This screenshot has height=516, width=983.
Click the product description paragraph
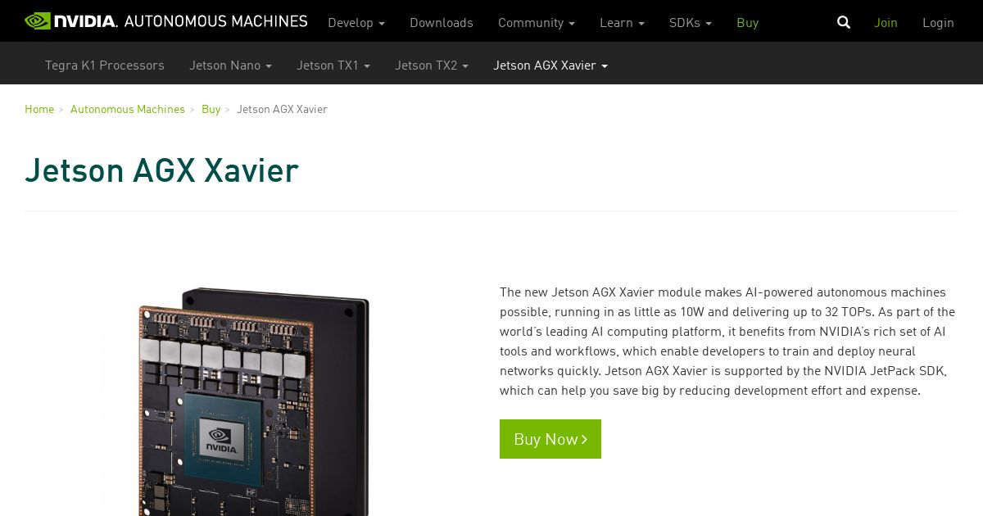pyautogui.click(x=727, y=341)
